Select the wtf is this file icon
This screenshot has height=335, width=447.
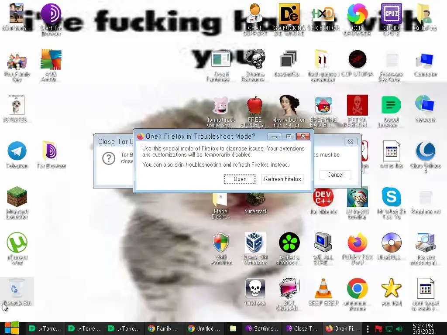pyautogui.click(x=392, y=154)
